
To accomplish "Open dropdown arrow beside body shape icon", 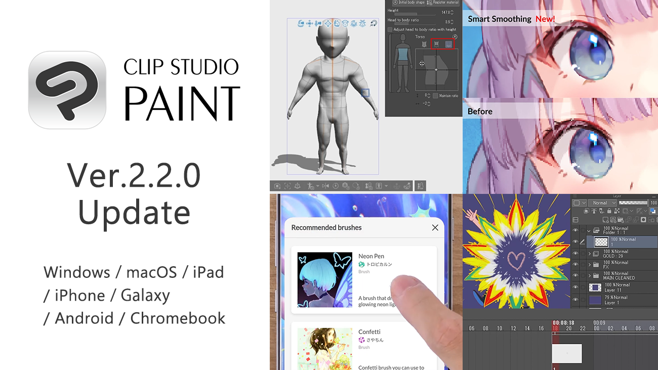I will pos(386,186).
